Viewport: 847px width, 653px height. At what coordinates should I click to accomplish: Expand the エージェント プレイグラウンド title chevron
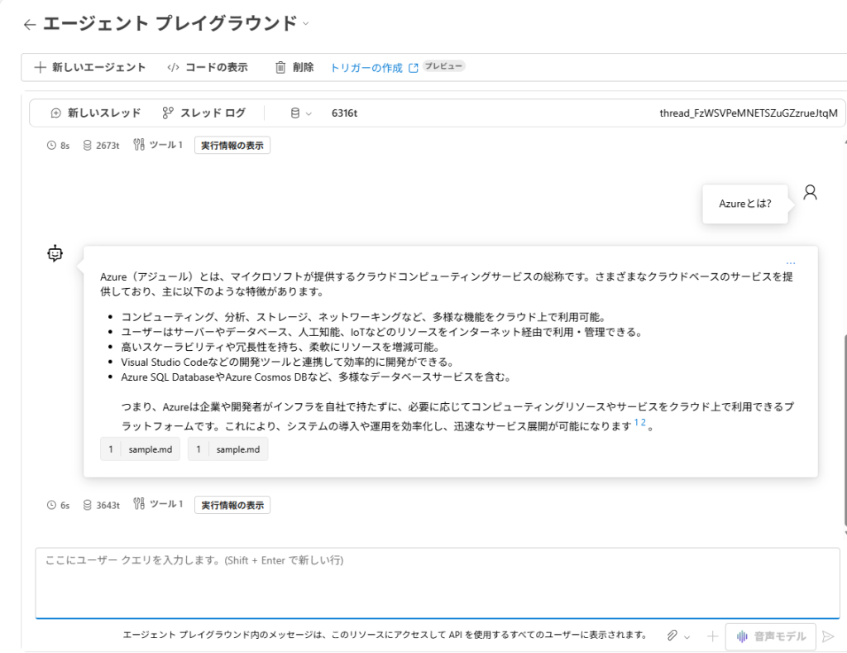305,24
